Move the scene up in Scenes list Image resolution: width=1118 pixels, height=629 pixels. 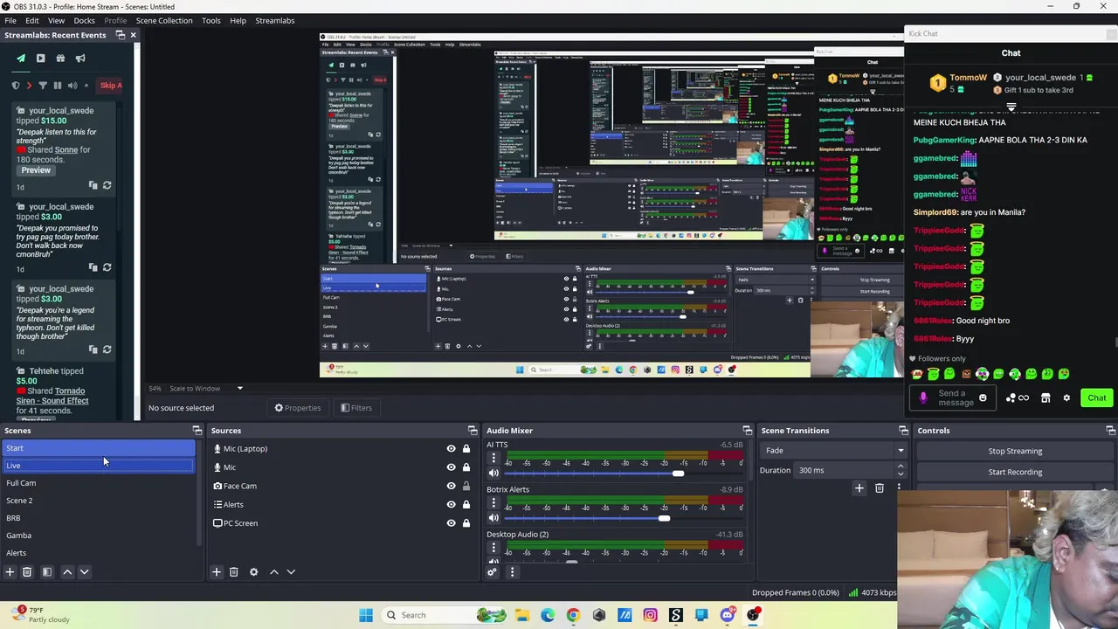click(67, 572)
